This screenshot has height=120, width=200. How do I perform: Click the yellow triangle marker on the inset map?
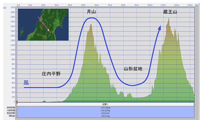(48, 30)
